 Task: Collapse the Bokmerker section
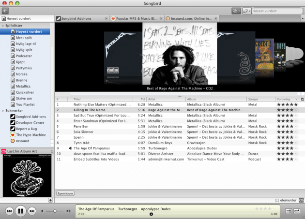[3, 111]
